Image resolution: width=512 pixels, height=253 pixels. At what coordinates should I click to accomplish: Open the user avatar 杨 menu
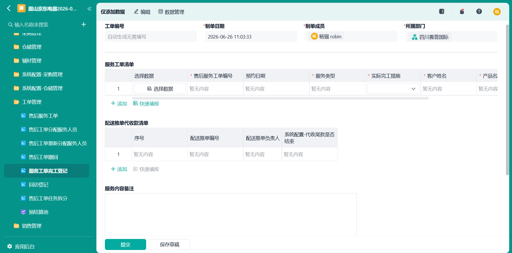[497, 12]
